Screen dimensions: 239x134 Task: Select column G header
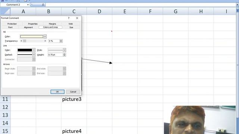(176, 12)
